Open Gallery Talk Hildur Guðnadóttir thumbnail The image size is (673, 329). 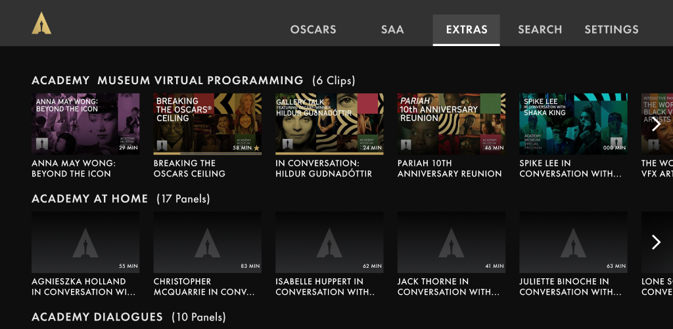(x=329, y=124)
